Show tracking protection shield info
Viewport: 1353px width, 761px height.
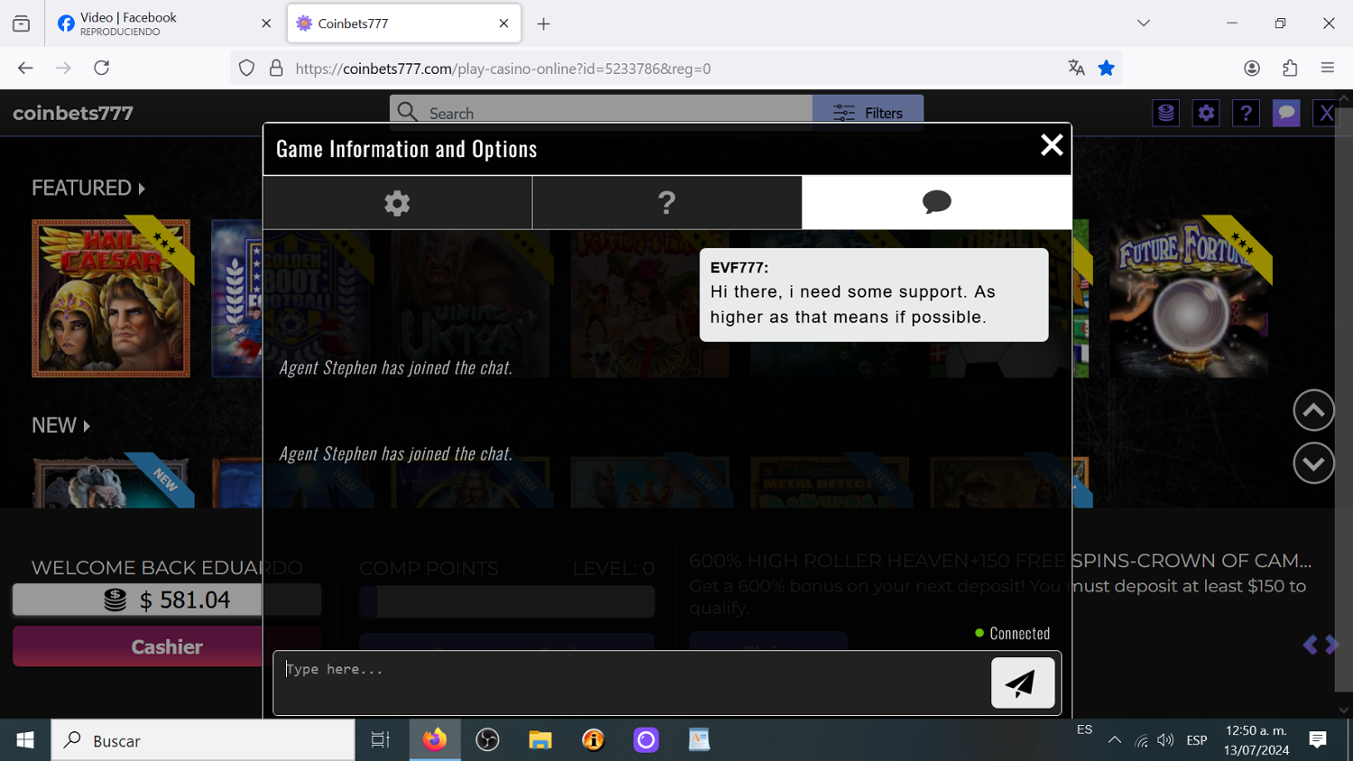pyautogui.click(x=246, y=68)
